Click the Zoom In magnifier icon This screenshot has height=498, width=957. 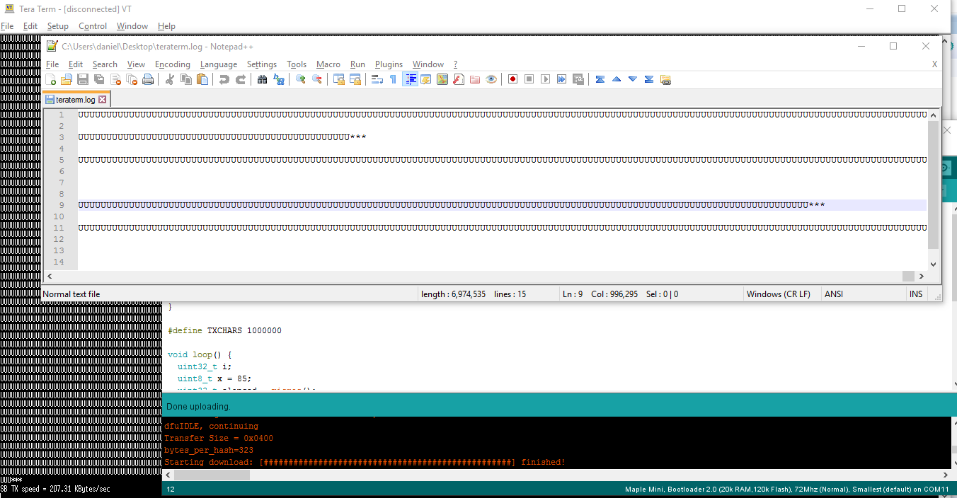301,79
